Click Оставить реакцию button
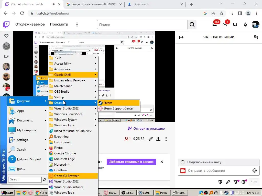The image size is (262, 196). [146, 129]
